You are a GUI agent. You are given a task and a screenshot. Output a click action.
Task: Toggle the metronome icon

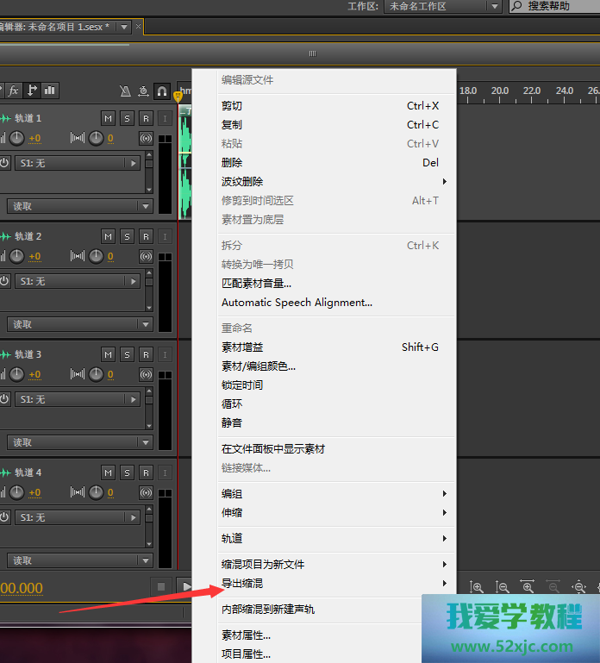[125, 91]
